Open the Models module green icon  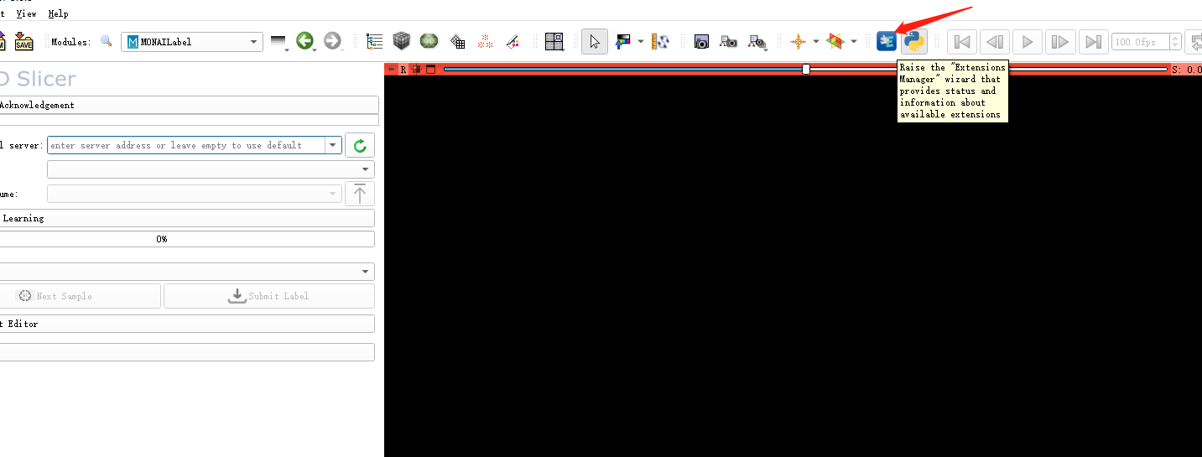click(x=429, y=41)
